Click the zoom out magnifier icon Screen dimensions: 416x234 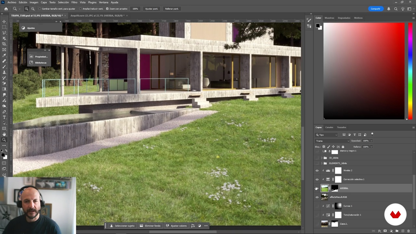pos(33,9)
